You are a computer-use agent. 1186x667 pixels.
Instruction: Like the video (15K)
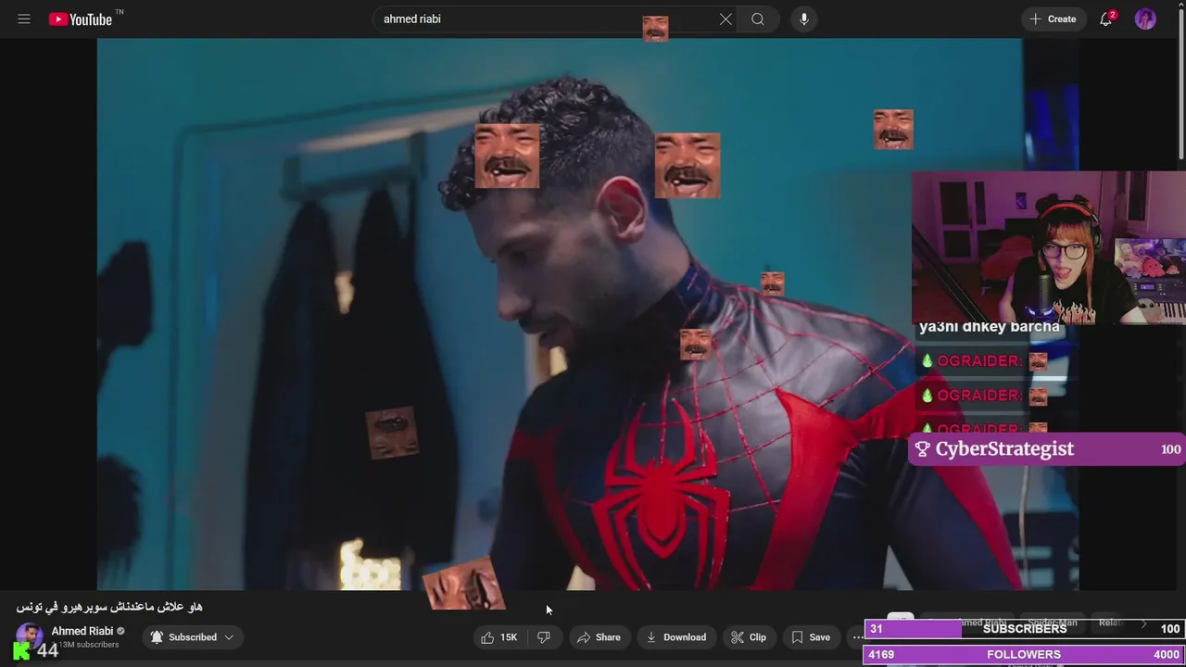point(499,637)
